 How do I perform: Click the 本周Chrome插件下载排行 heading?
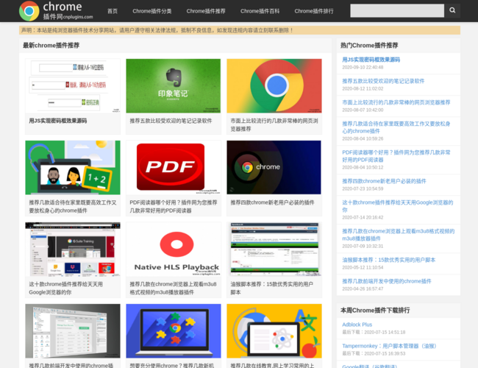(x=375, y=311)
